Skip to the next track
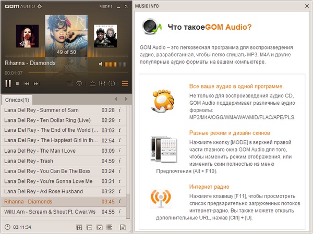 click(x=37, y=84)
